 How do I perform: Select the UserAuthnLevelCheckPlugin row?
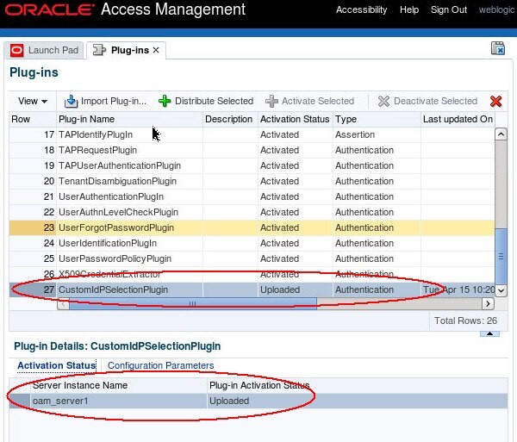252,212
